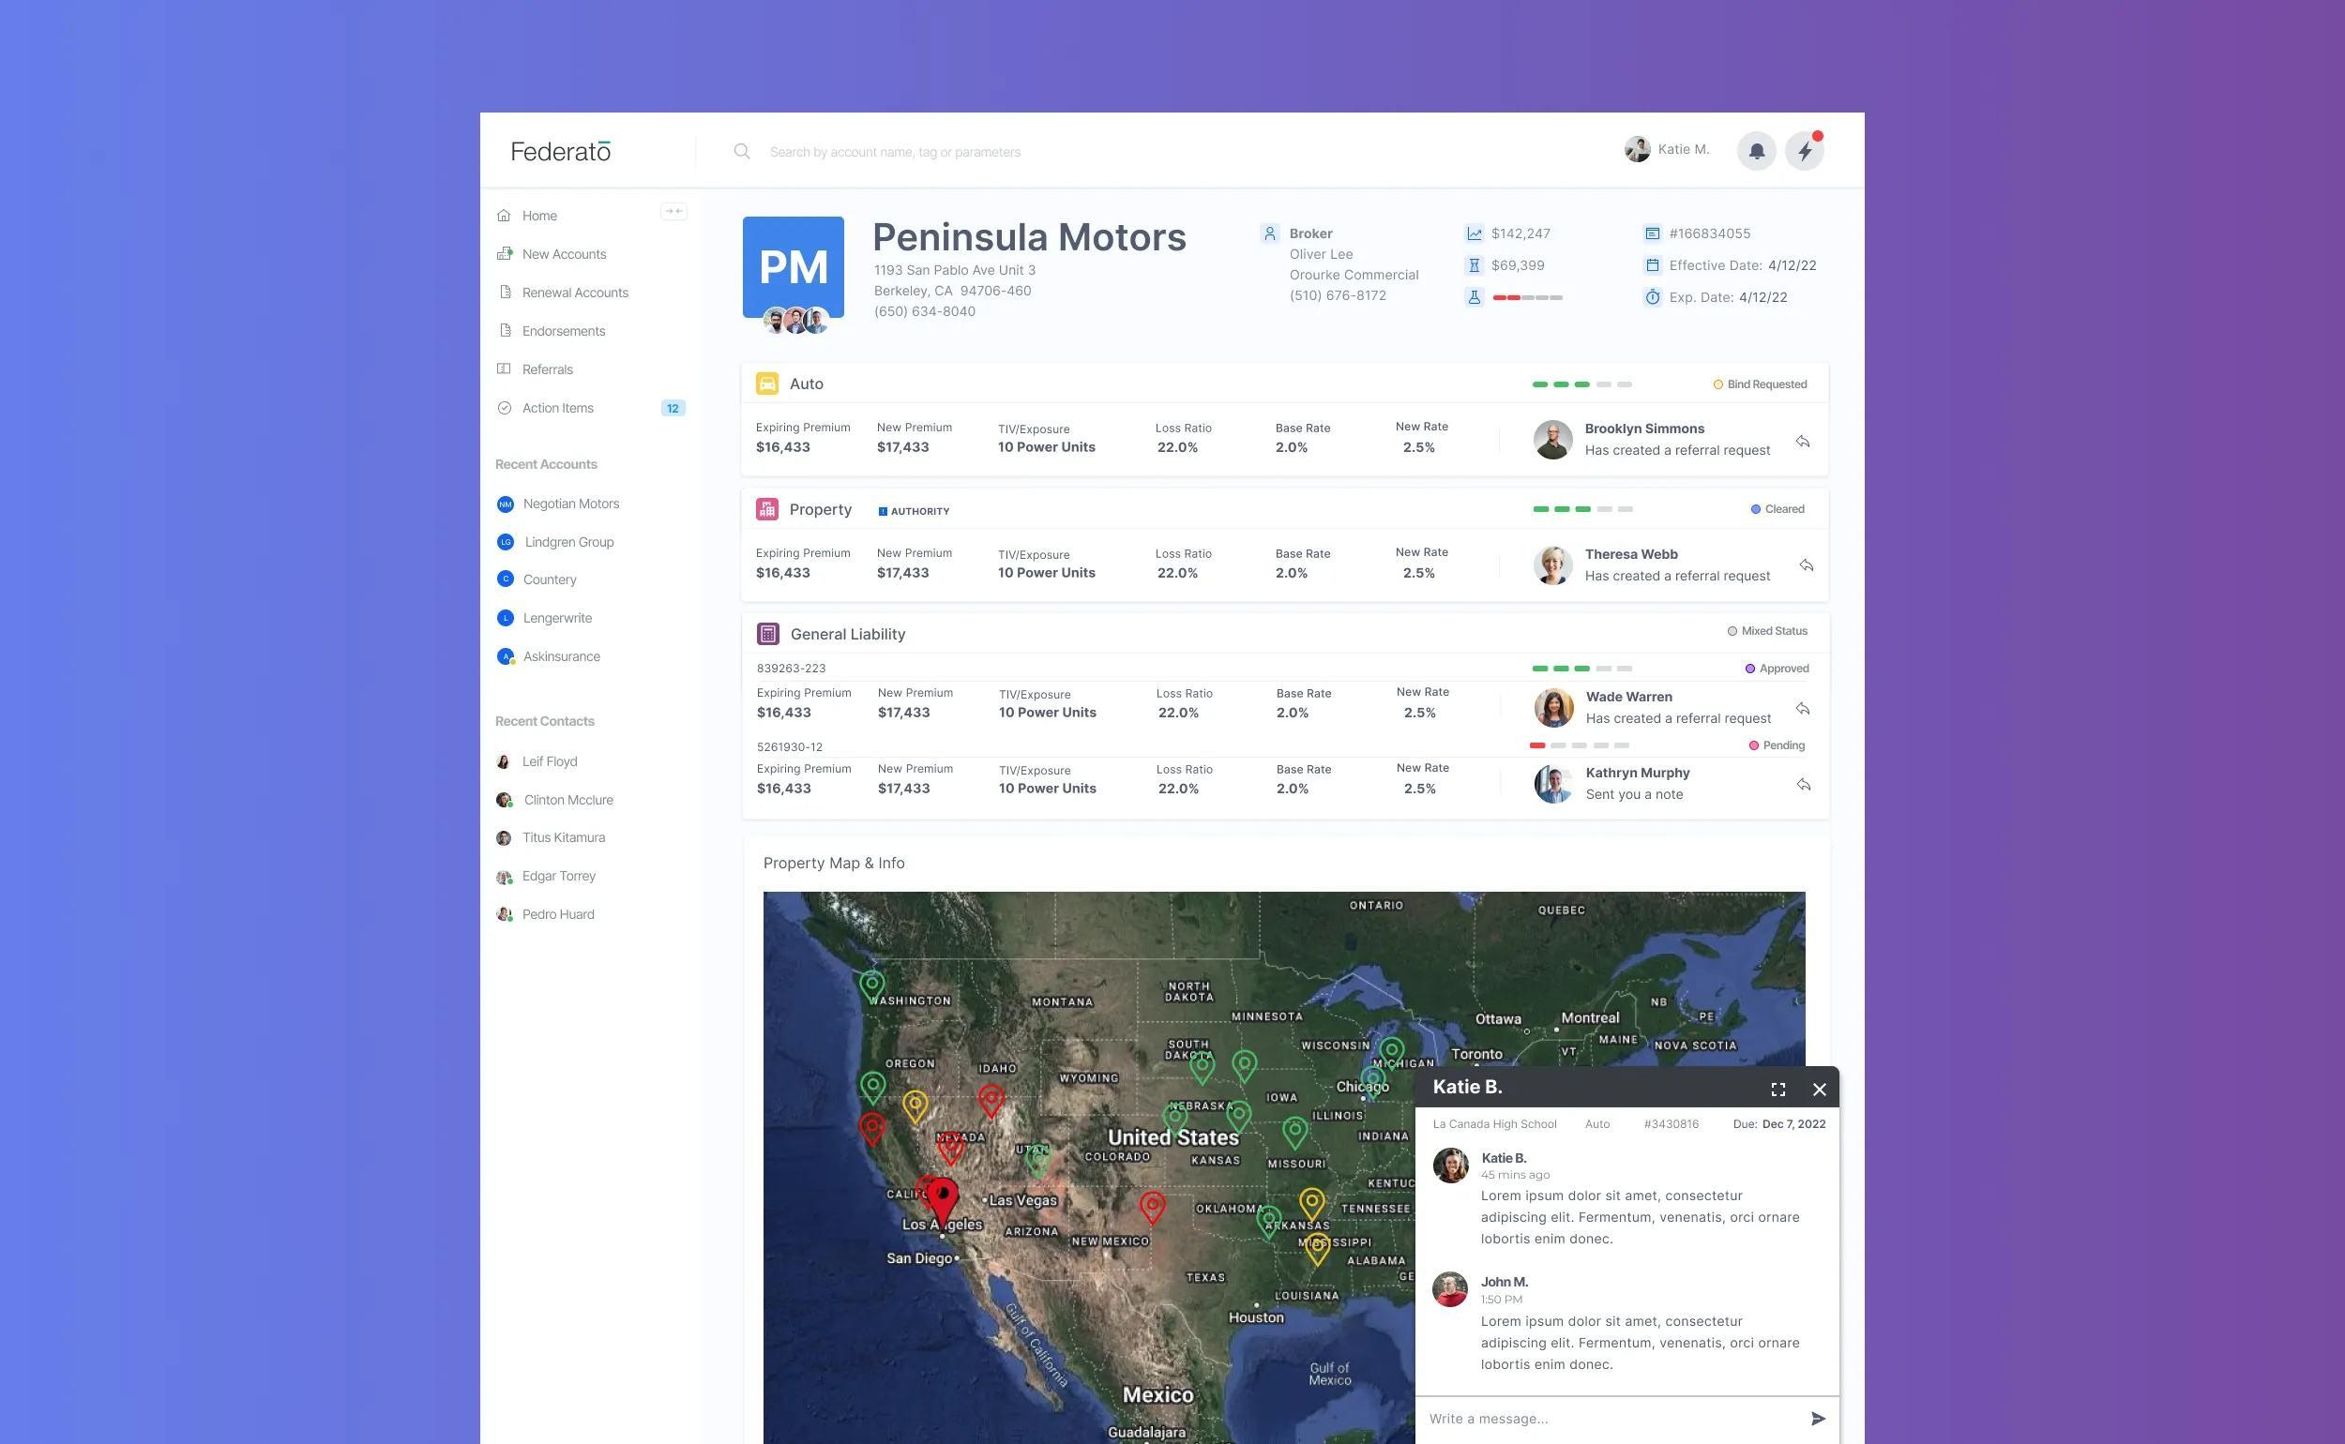Open the lightning bolt activity icon
The width and height of the screenshot is (2345, 1444).
(1804, 151)
